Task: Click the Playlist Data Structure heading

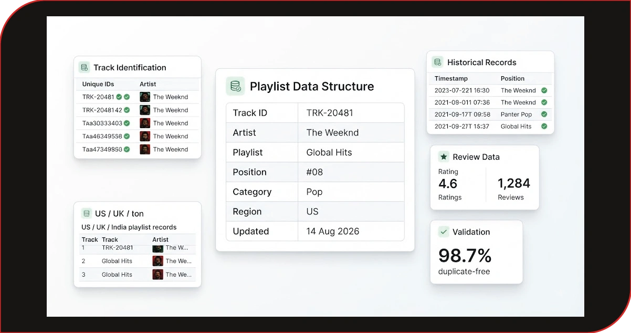Action: coord(312,87)
